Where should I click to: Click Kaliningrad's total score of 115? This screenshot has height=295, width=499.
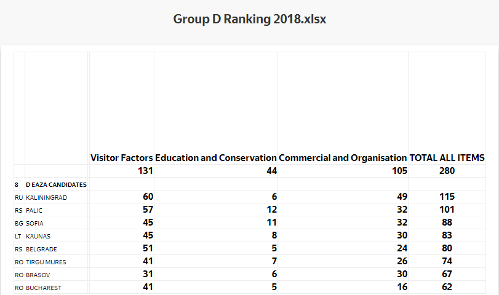coord(447,197)
